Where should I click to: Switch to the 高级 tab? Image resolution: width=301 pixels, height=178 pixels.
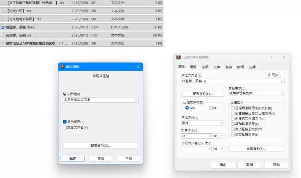193,67
